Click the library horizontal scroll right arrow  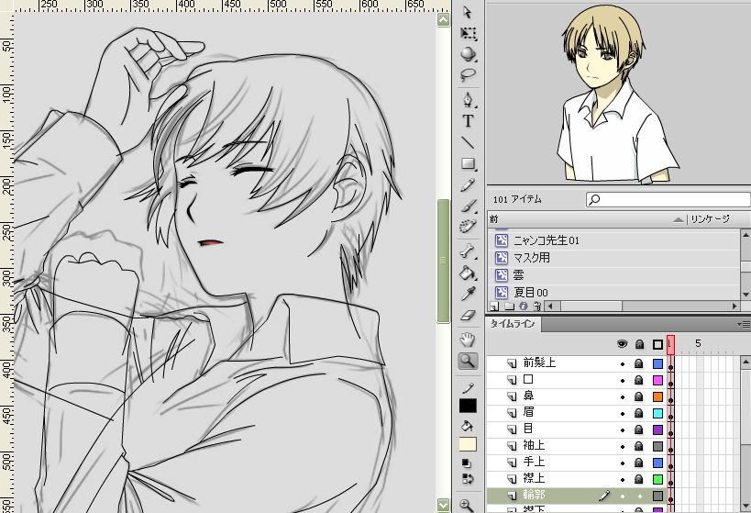[x=734, y=306]
